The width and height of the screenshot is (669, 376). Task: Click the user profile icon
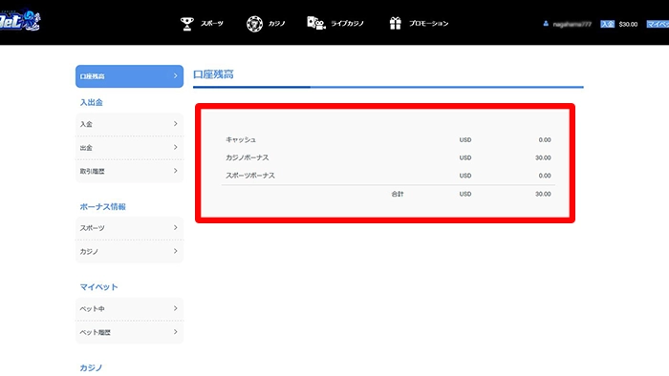tap(546, 24)
